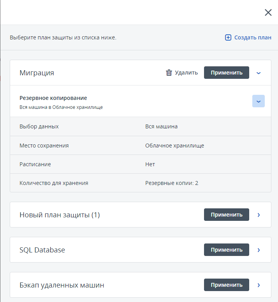Collapse the Резервное копирование section using blue chevron
The image size is (278, 302).
point(259,101)
